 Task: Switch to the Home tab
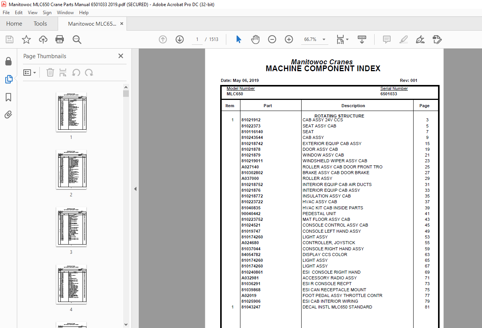tap(14, 24)
